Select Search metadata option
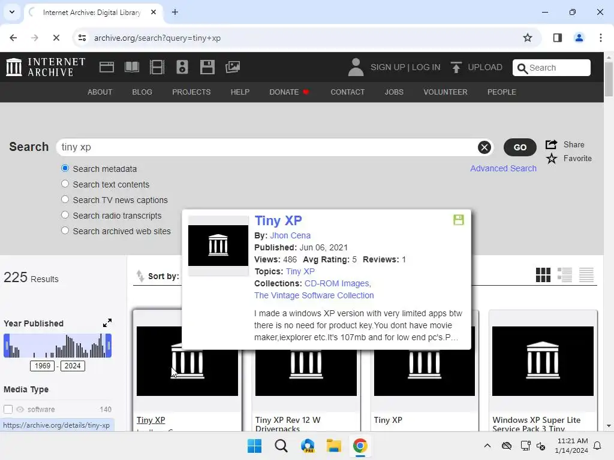The image size is (614, 460). 65,168
